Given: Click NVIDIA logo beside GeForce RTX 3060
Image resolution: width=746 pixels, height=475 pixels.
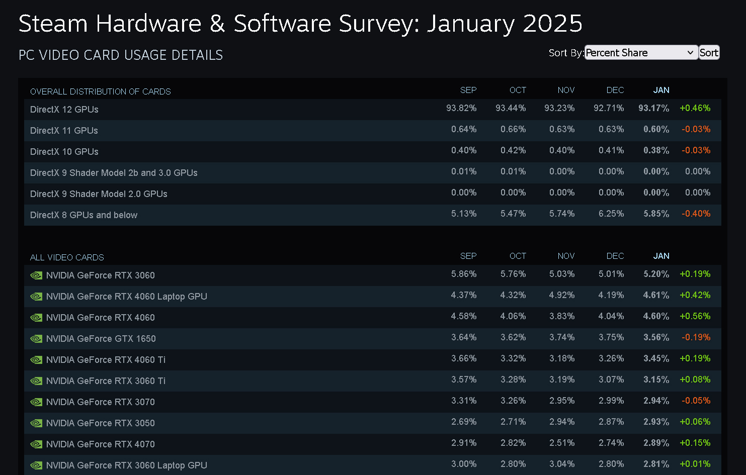Looking at the screenshot, I should (x=36, y=275).
